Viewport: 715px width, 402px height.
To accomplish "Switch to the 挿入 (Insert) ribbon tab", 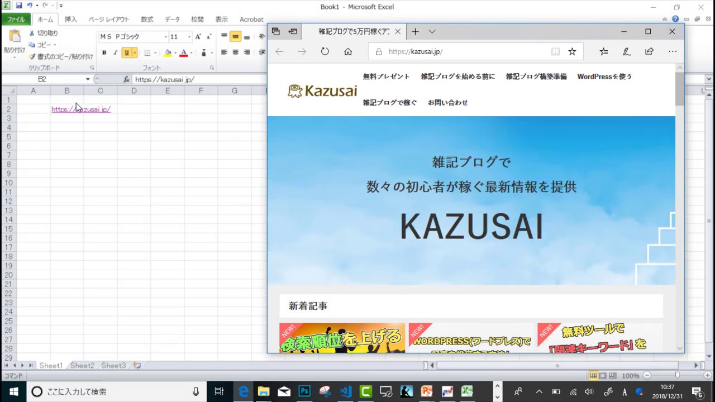I will tap(70, 19).
